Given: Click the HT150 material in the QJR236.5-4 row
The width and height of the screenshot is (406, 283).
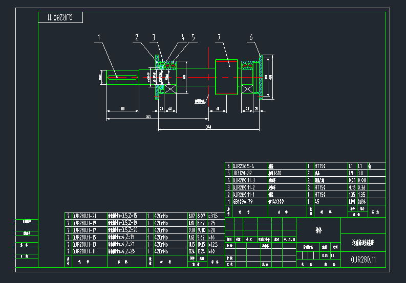Looking at the screenshot, I should (331, 166).
